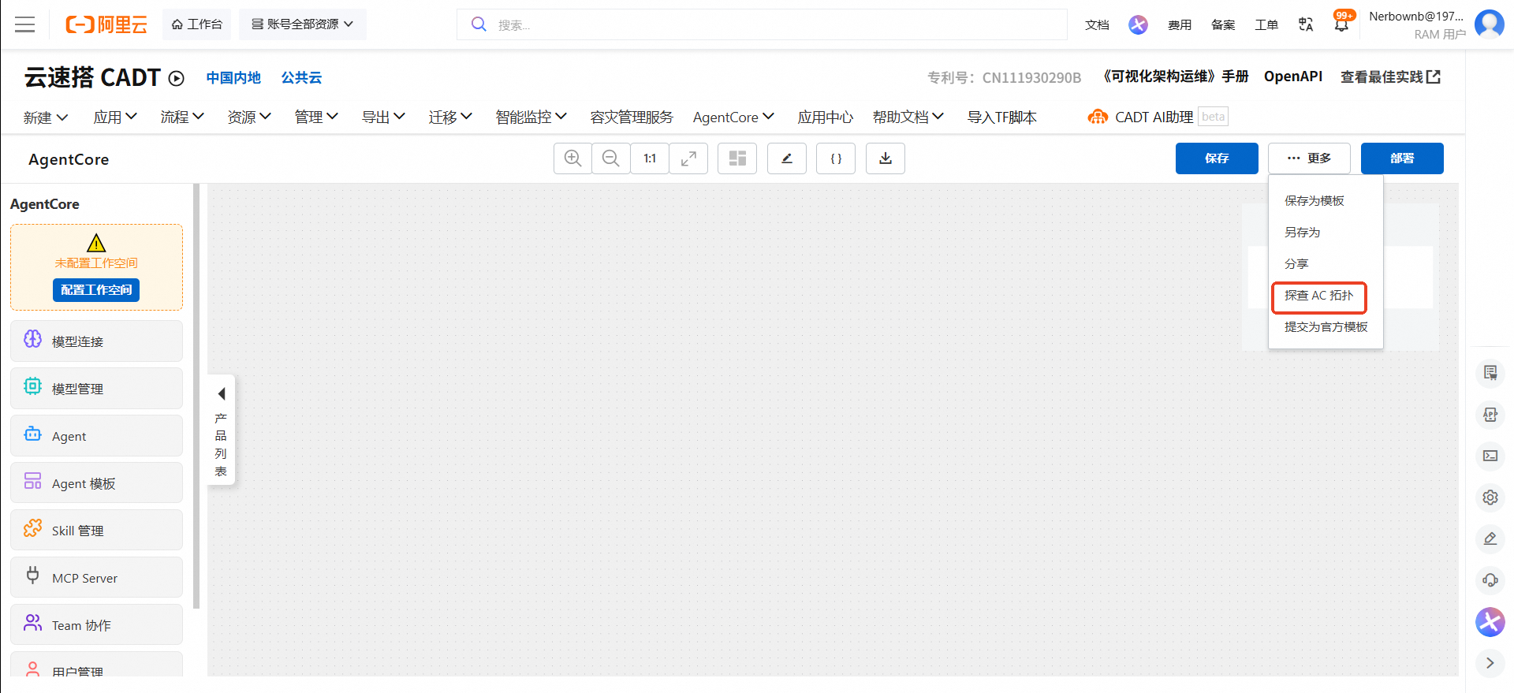Click the 更多 button
1514x693 pixels.
pos(1309,158)
